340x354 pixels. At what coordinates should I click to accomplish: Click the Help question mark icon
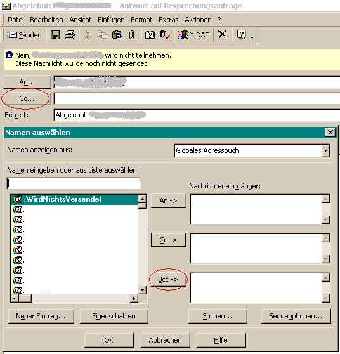241,35
